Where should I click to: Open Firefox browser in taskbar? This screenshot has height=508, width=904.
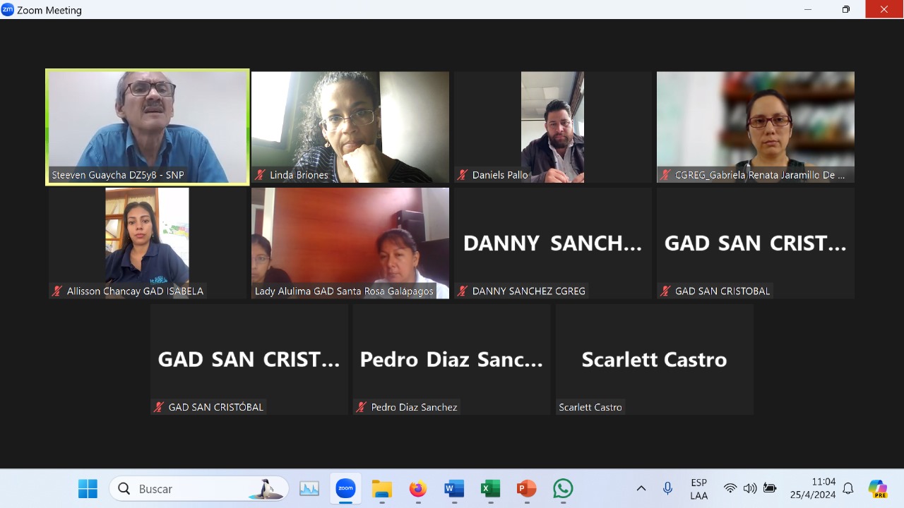(418, 488)
